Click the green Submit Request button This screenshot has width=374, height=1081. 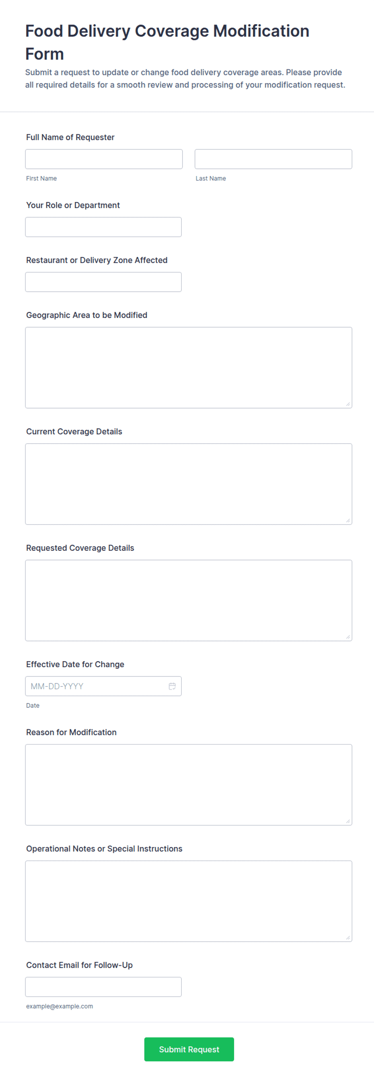pos(189,1049)
